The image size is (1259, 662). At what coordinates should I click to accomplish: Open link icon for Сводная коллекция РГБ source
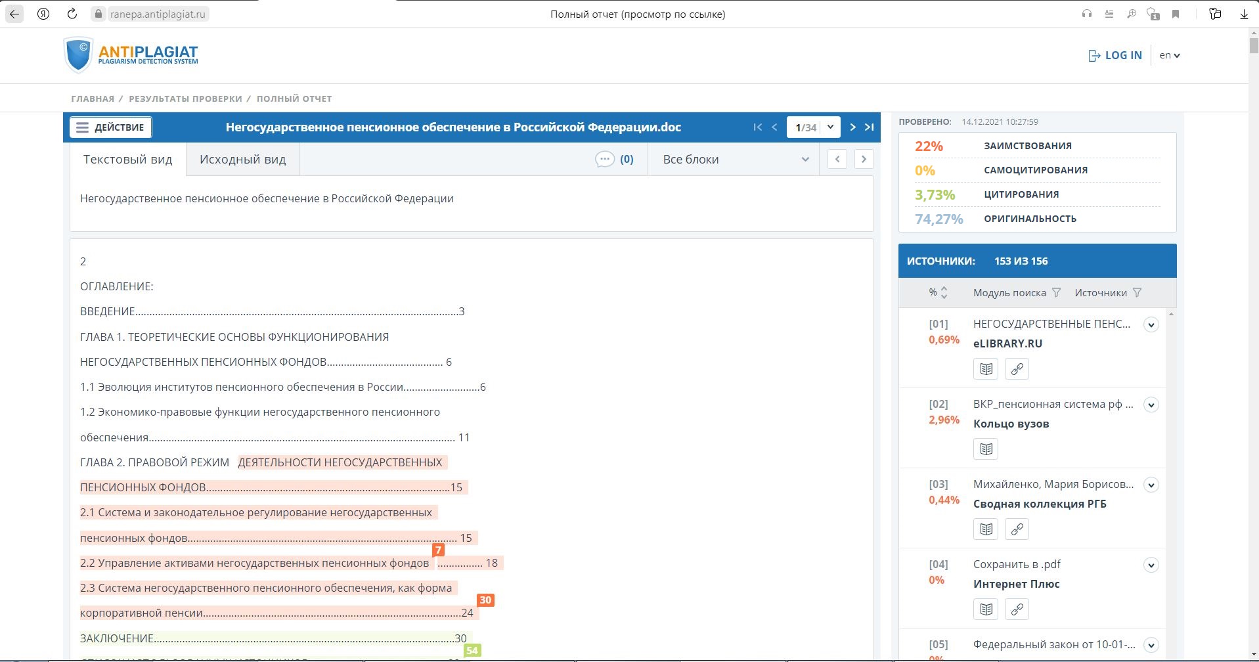[x=1017, y=529]
